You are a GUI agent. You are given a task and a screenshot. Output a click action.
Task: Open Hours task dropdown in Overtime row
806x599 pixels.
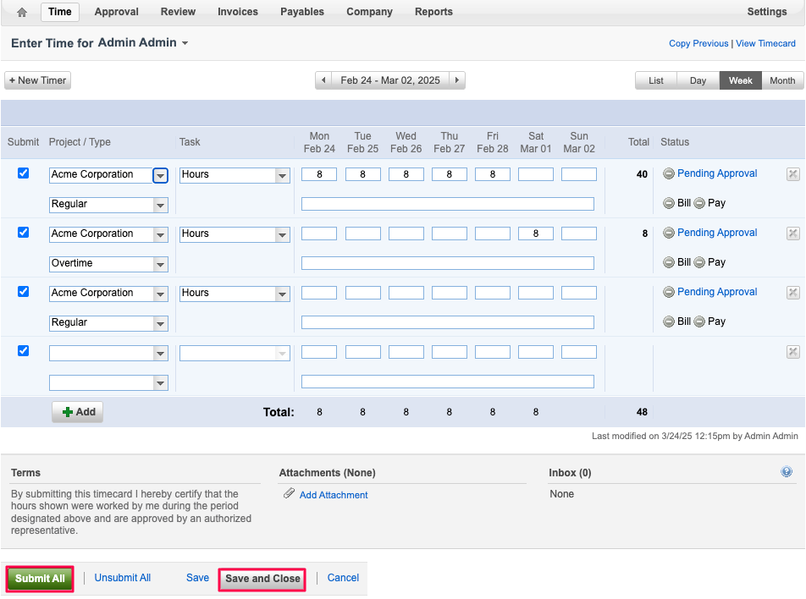[282, 234]
